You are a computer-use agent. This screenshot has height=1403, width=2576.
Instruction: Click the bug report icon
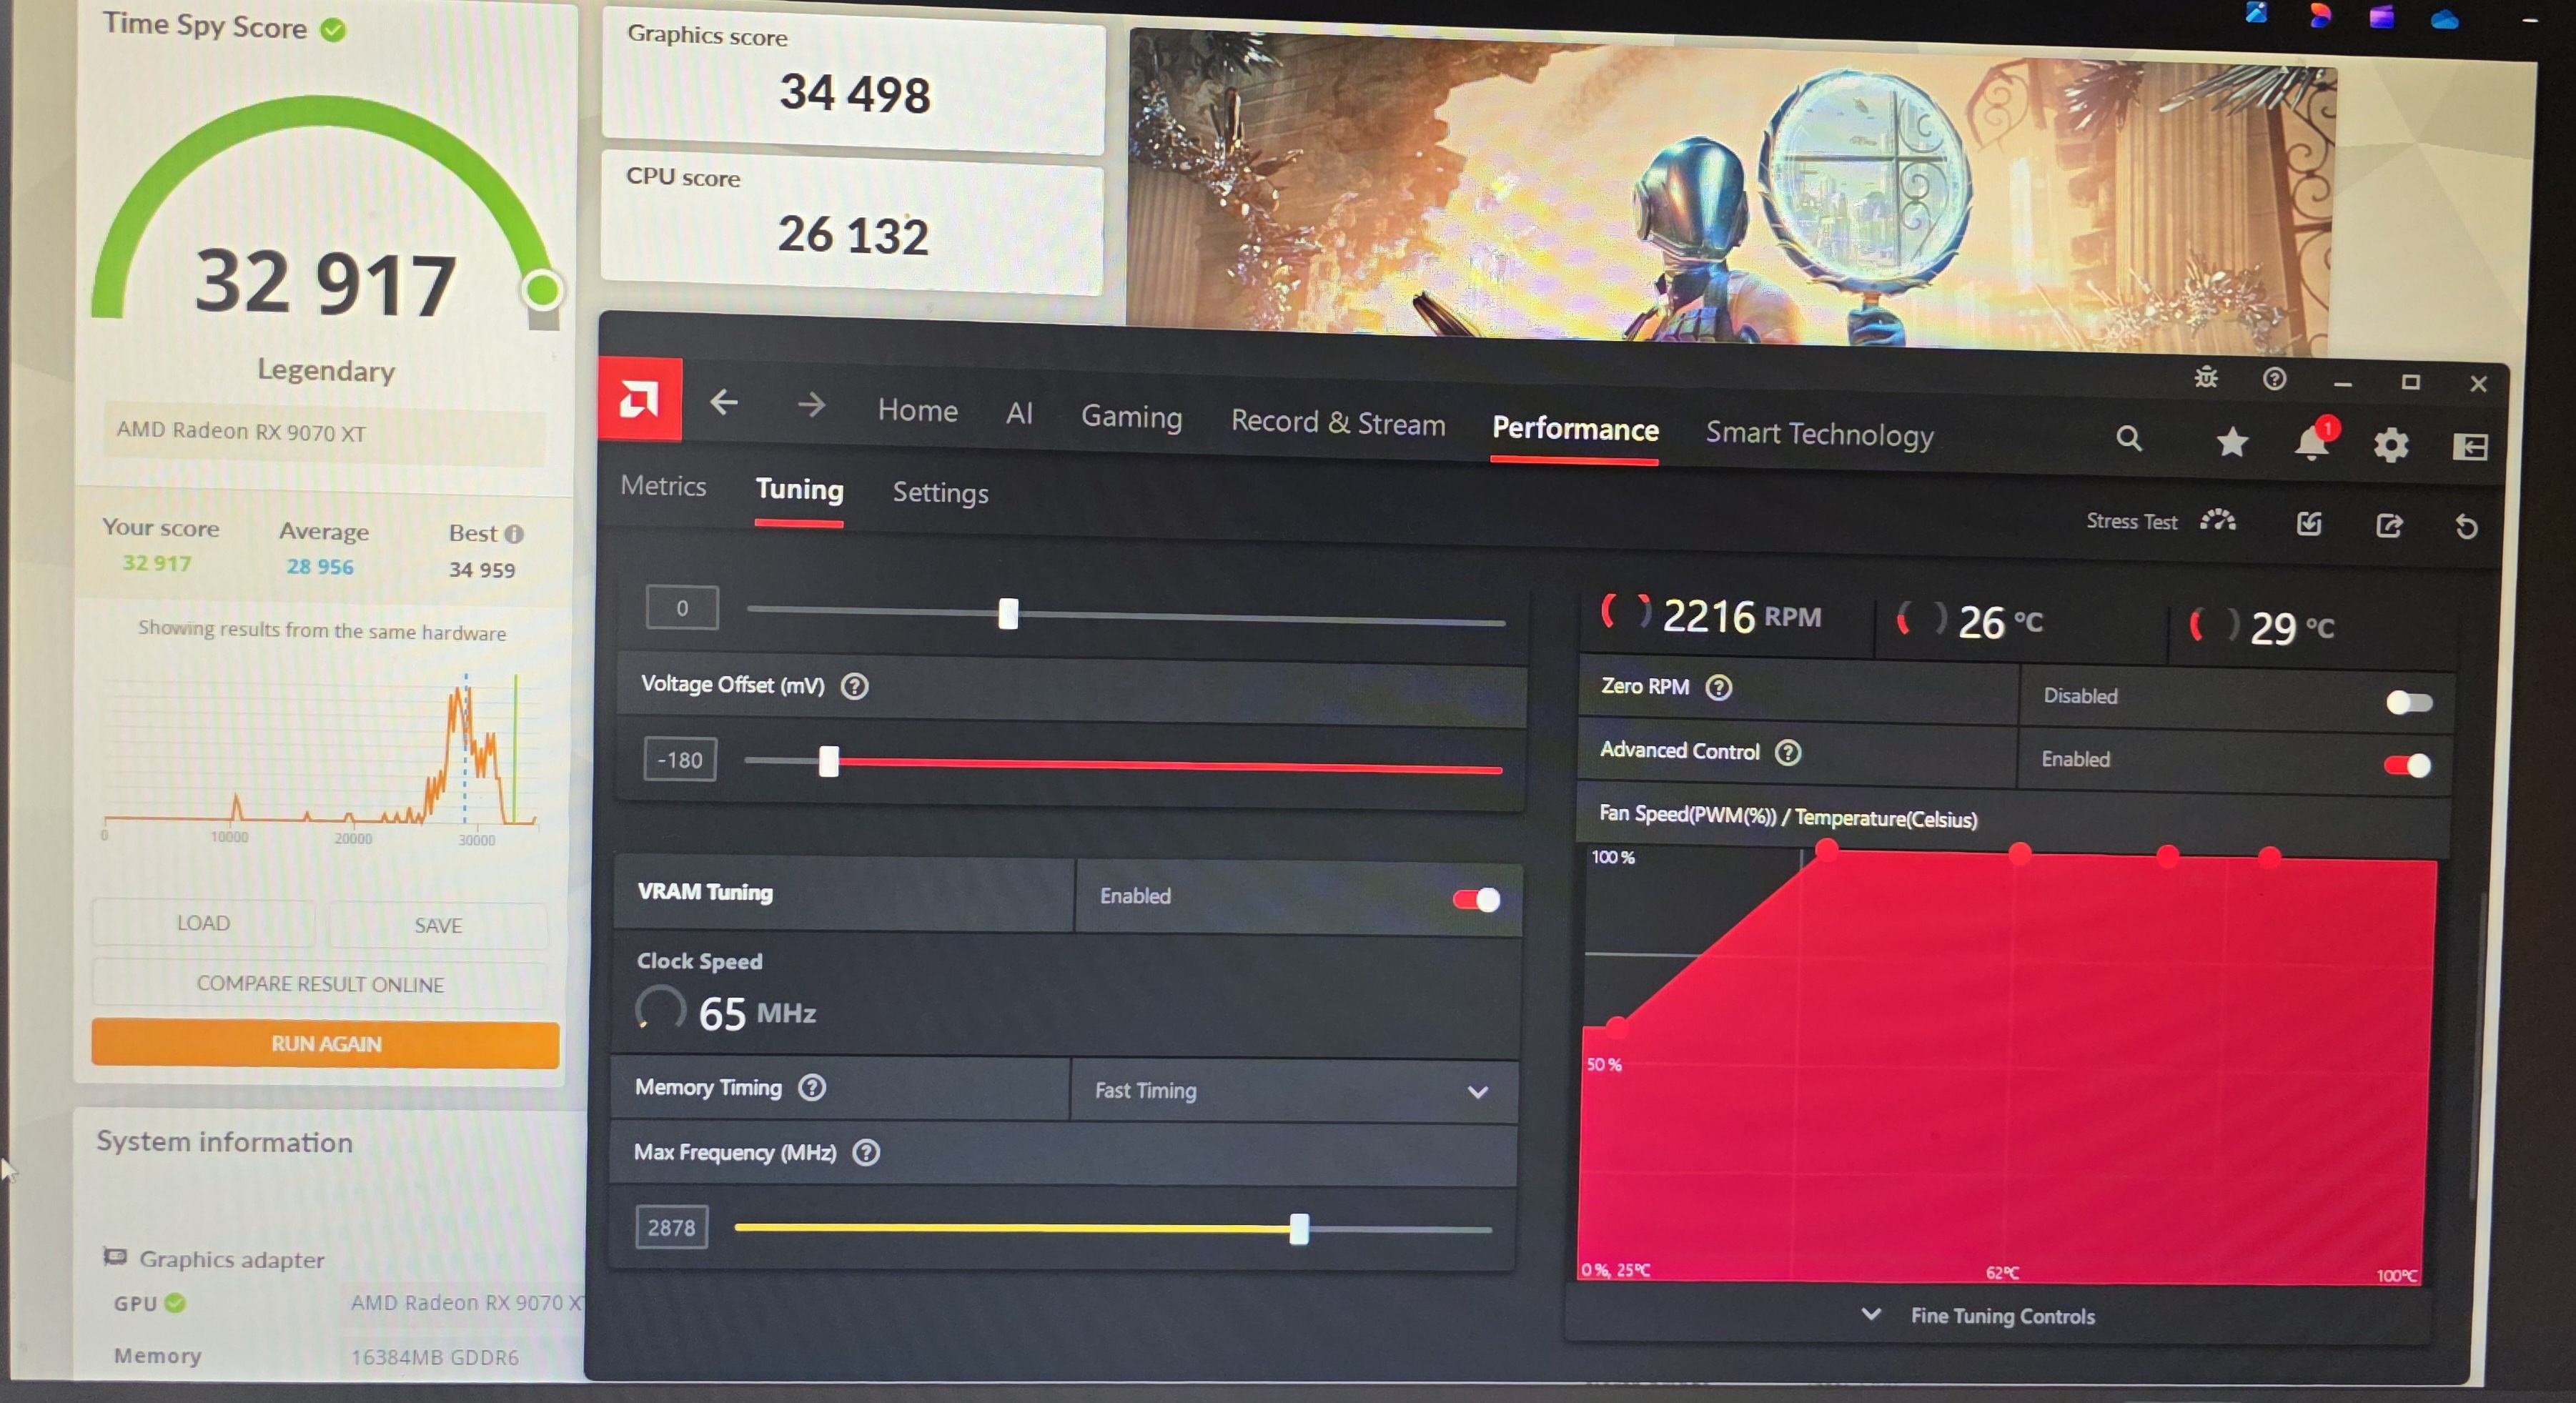click(2206, 378)
